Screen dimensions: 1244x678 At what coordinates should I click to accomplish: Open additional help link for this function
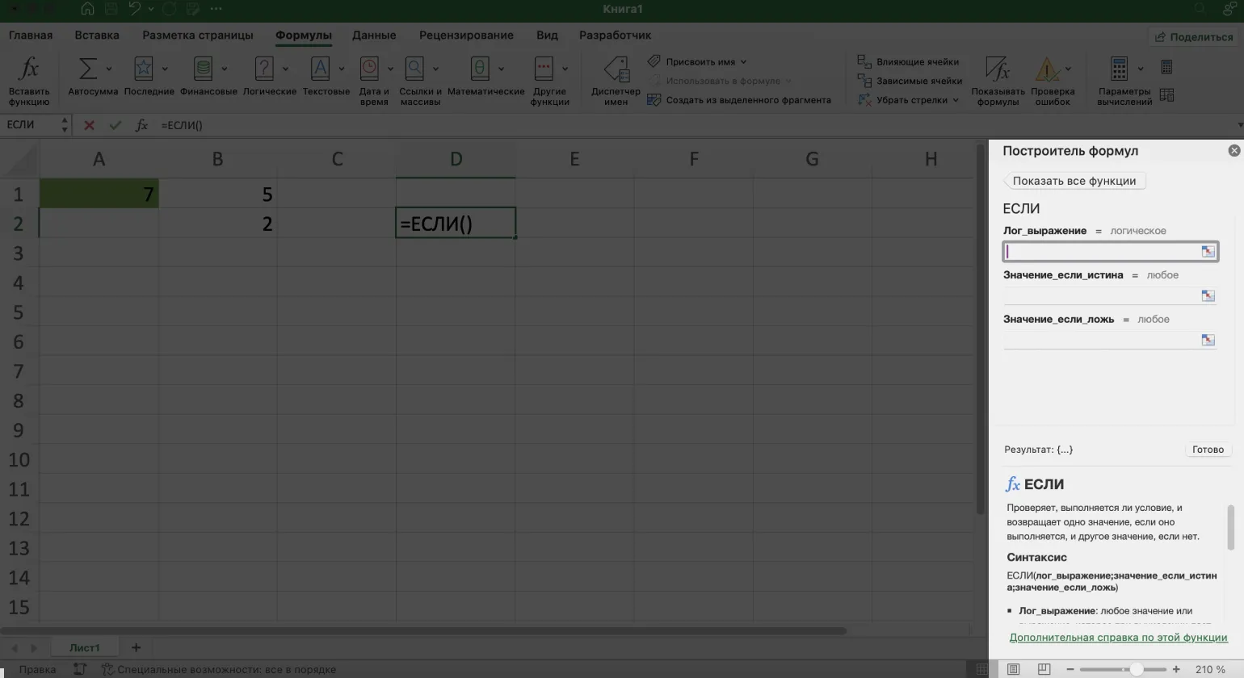click(x=1118, y=638)
